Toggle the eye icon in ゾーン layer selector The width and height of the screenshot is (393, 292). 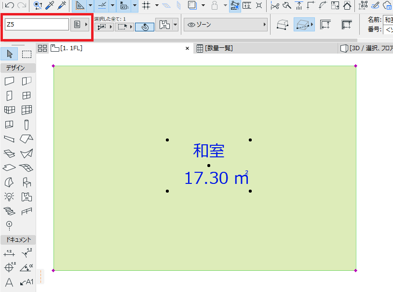tap(191, 25)
